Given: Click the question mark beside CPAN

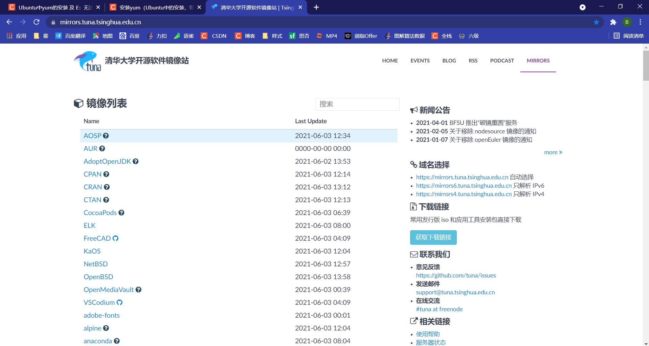Looking at the screenshot, I should (106, 174).
